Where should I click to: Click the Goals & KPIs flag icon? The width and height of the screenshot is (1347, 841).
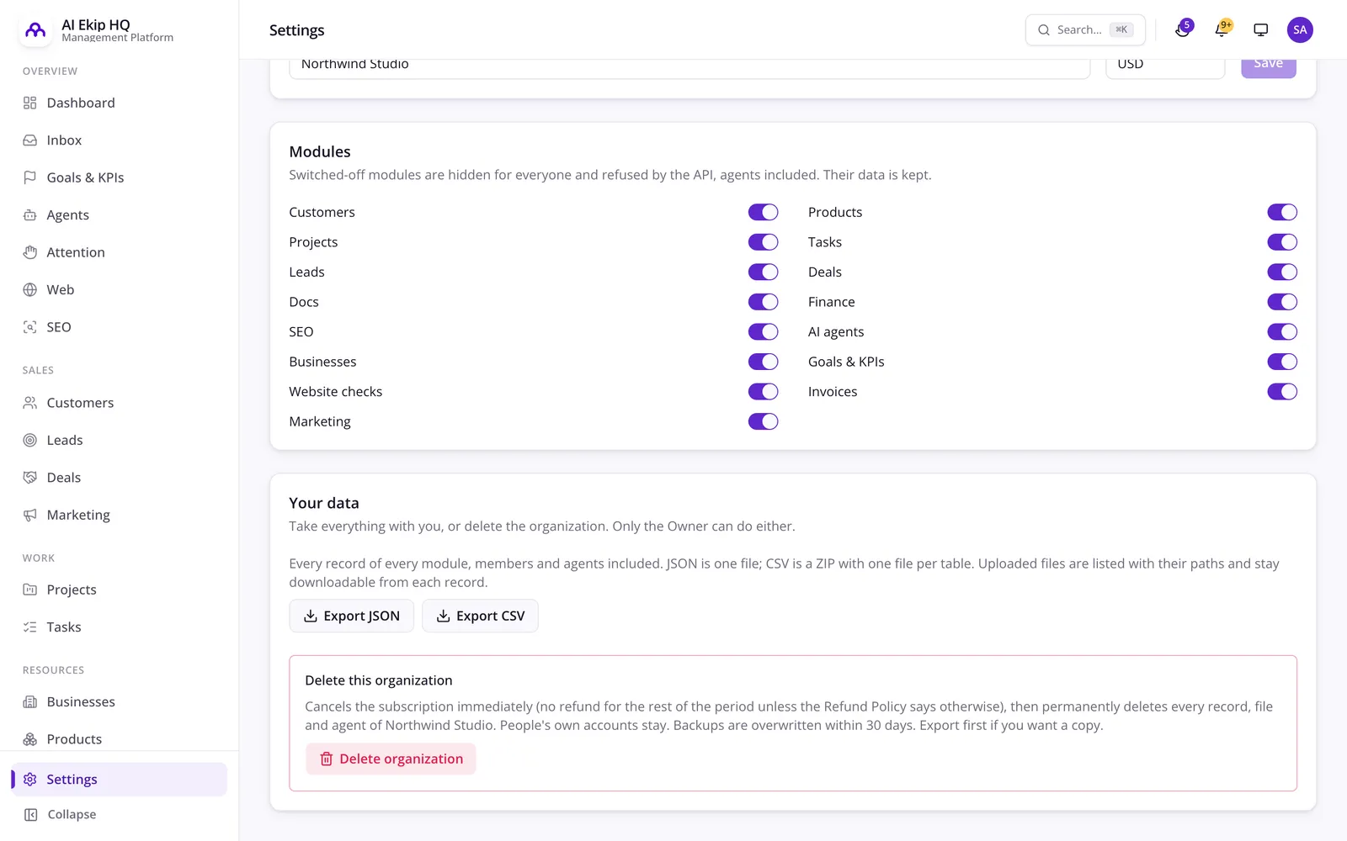[x=30, y=177]
